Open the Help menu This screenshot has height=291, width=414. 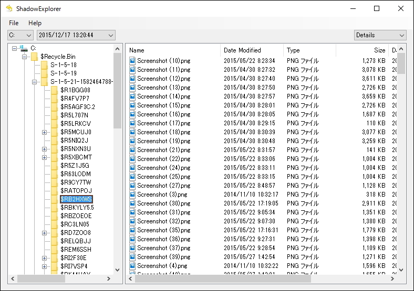[35, 23]
